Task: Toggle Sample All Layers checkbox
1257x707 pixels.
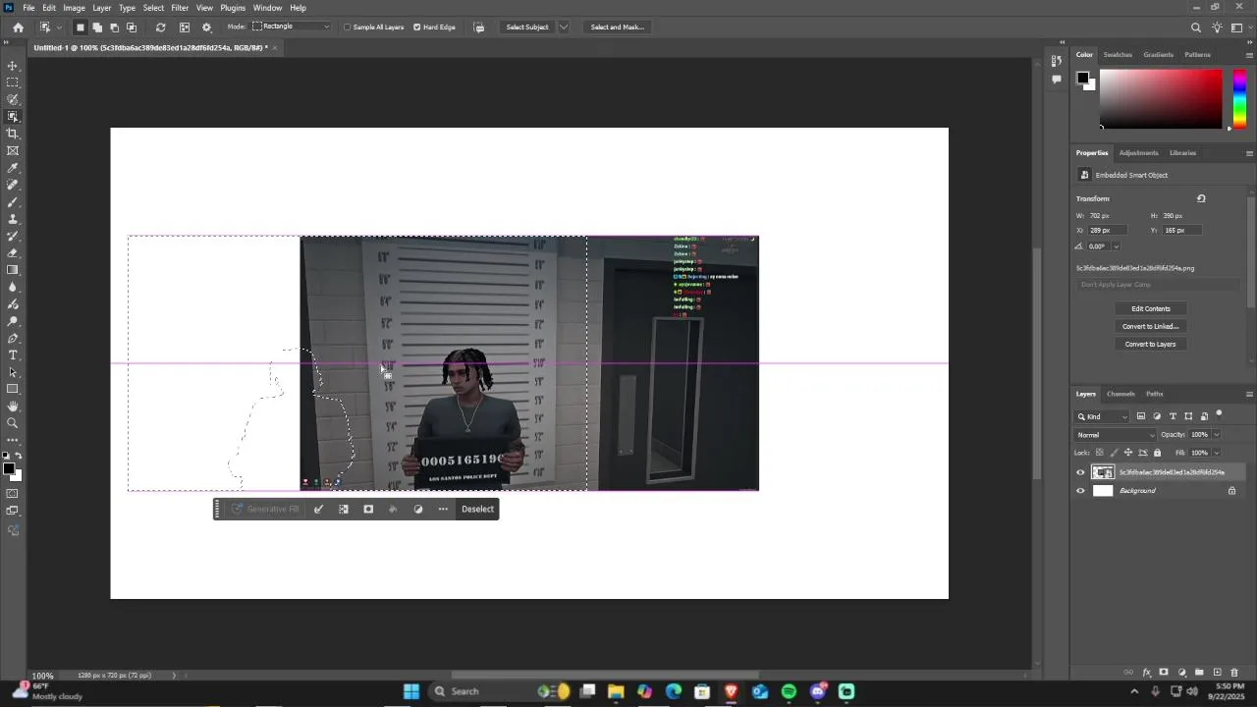Action: (348, 27)
